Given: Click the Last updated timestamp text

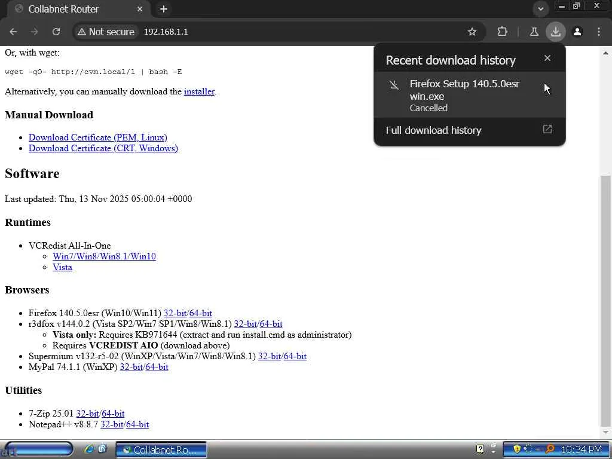Looking at the screenshot, I should click(x=99, y=199).
